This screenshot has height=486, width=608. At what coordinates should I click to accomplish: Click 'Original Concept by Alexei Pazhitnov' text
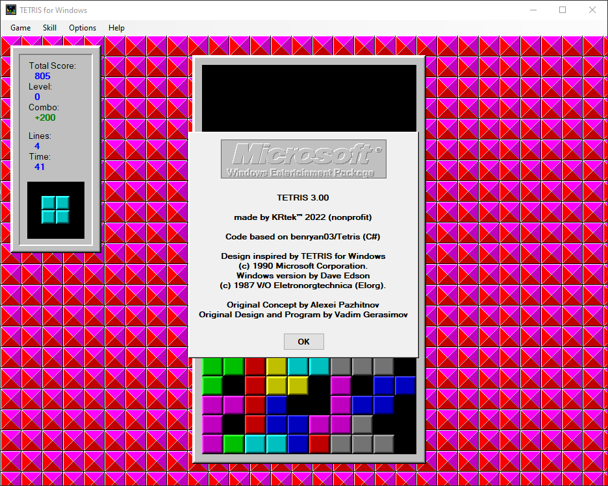coord(303,305)
